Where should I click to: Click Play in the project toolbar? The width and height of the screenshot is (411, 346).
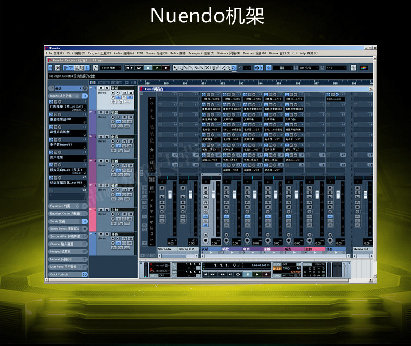pos(157,68)
